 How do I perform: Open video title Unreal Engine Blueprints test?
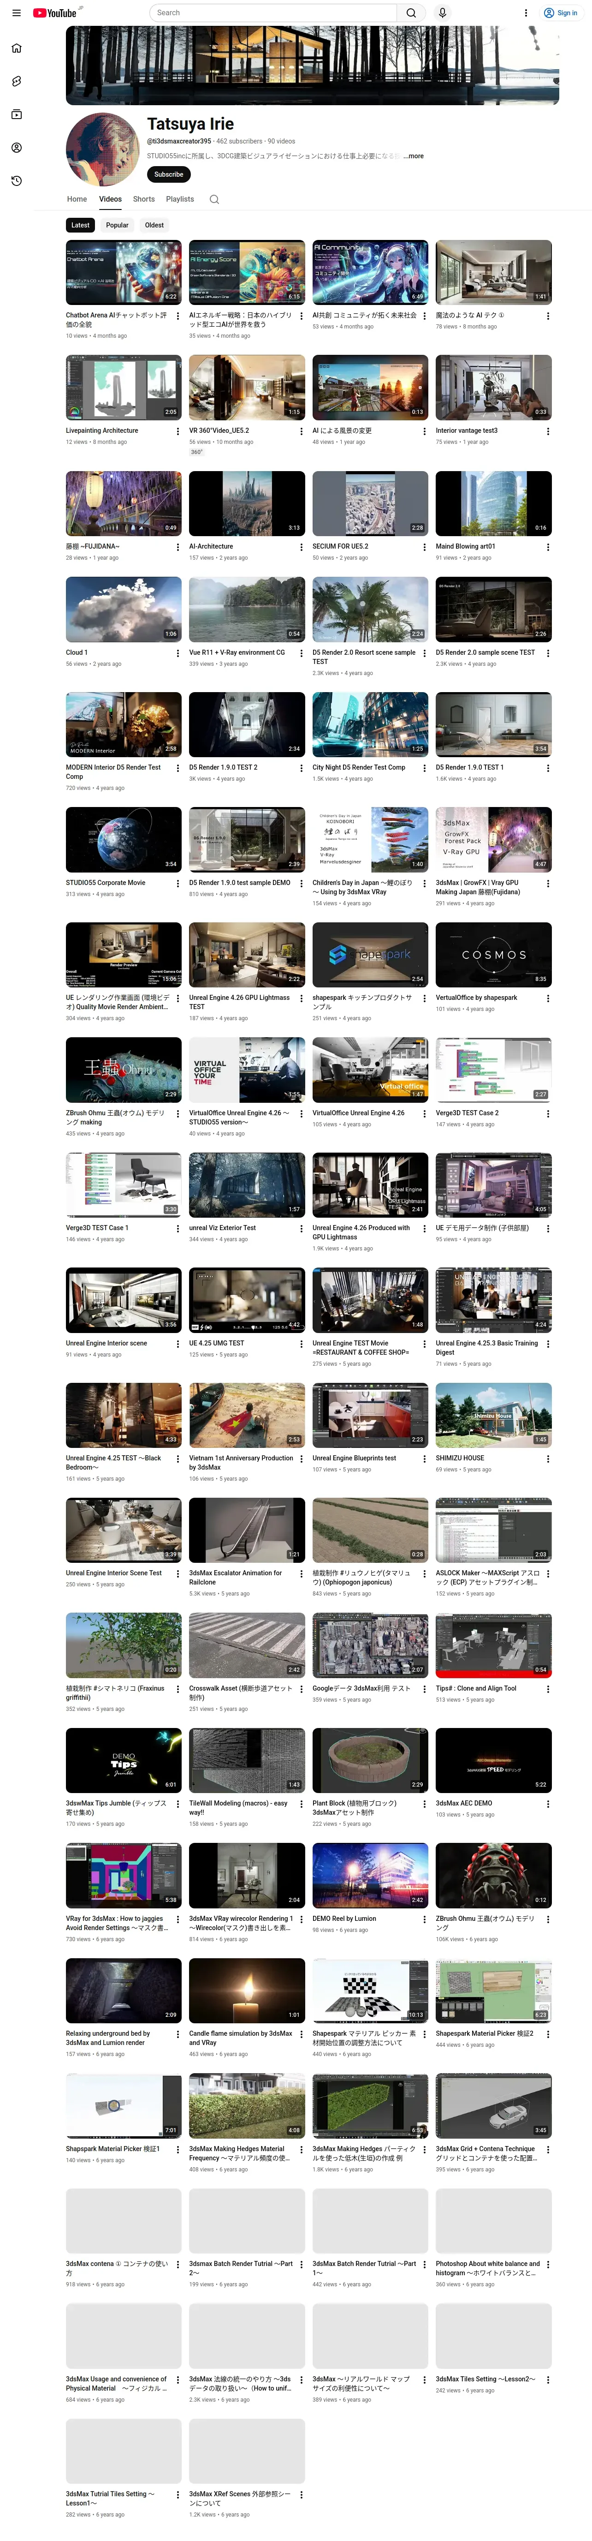(x=355, y=1458)
